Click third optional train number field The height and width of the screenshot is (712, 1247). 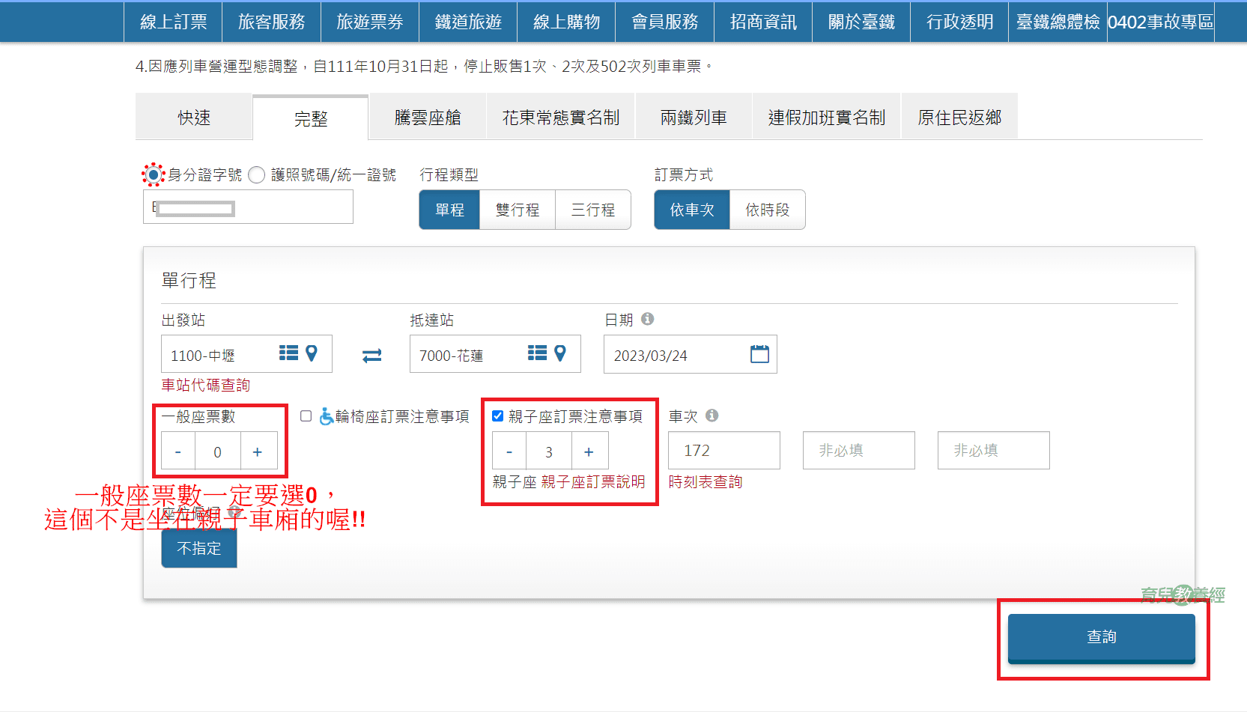tap(994, 450)
